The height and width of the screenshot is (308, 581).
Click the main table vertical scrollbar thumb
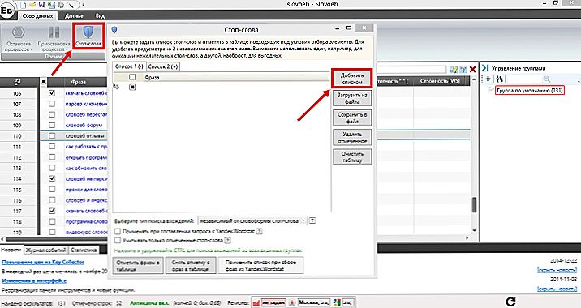[x=474, y=205]
